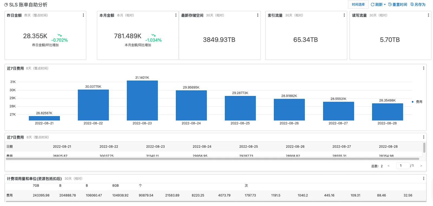Click the 31.14011K bar value label
433x206 pixels.
pos(142,78)
